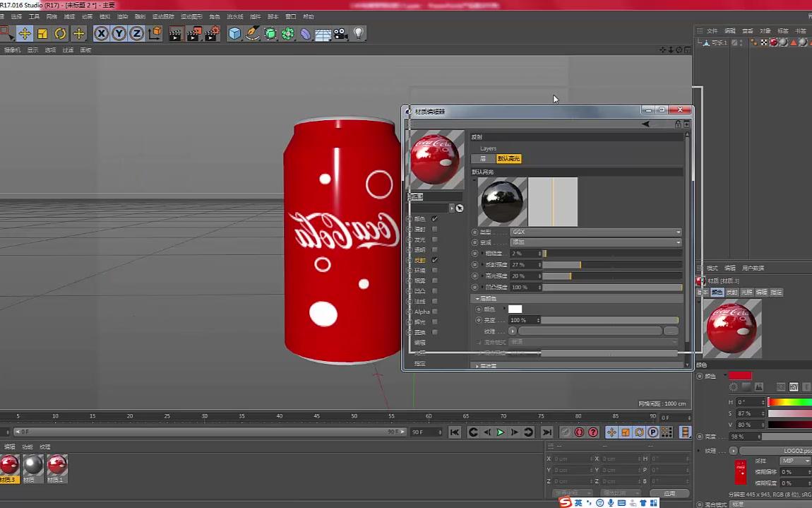Screen dimensions: 812x508
Task: Open the attenuation dropdown below GGX
Action: click(x=596, y=242)
